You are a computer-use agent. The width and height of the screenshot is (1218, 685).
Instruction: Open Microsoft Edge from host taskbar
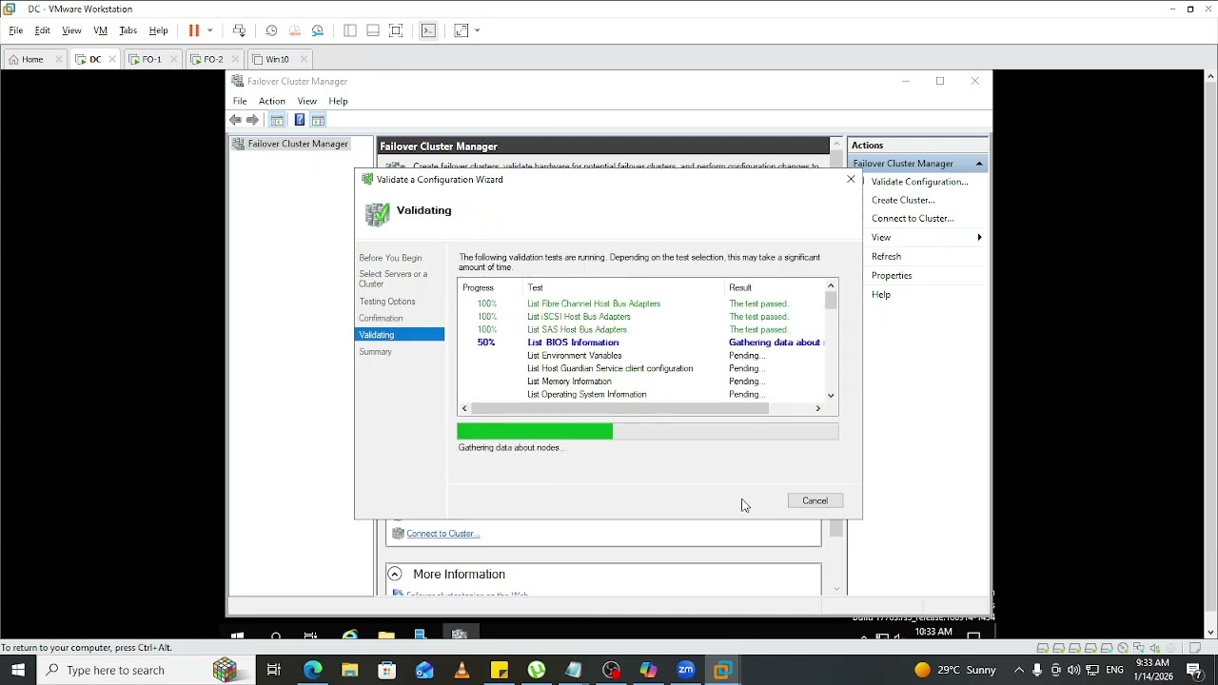coord(313,670)
